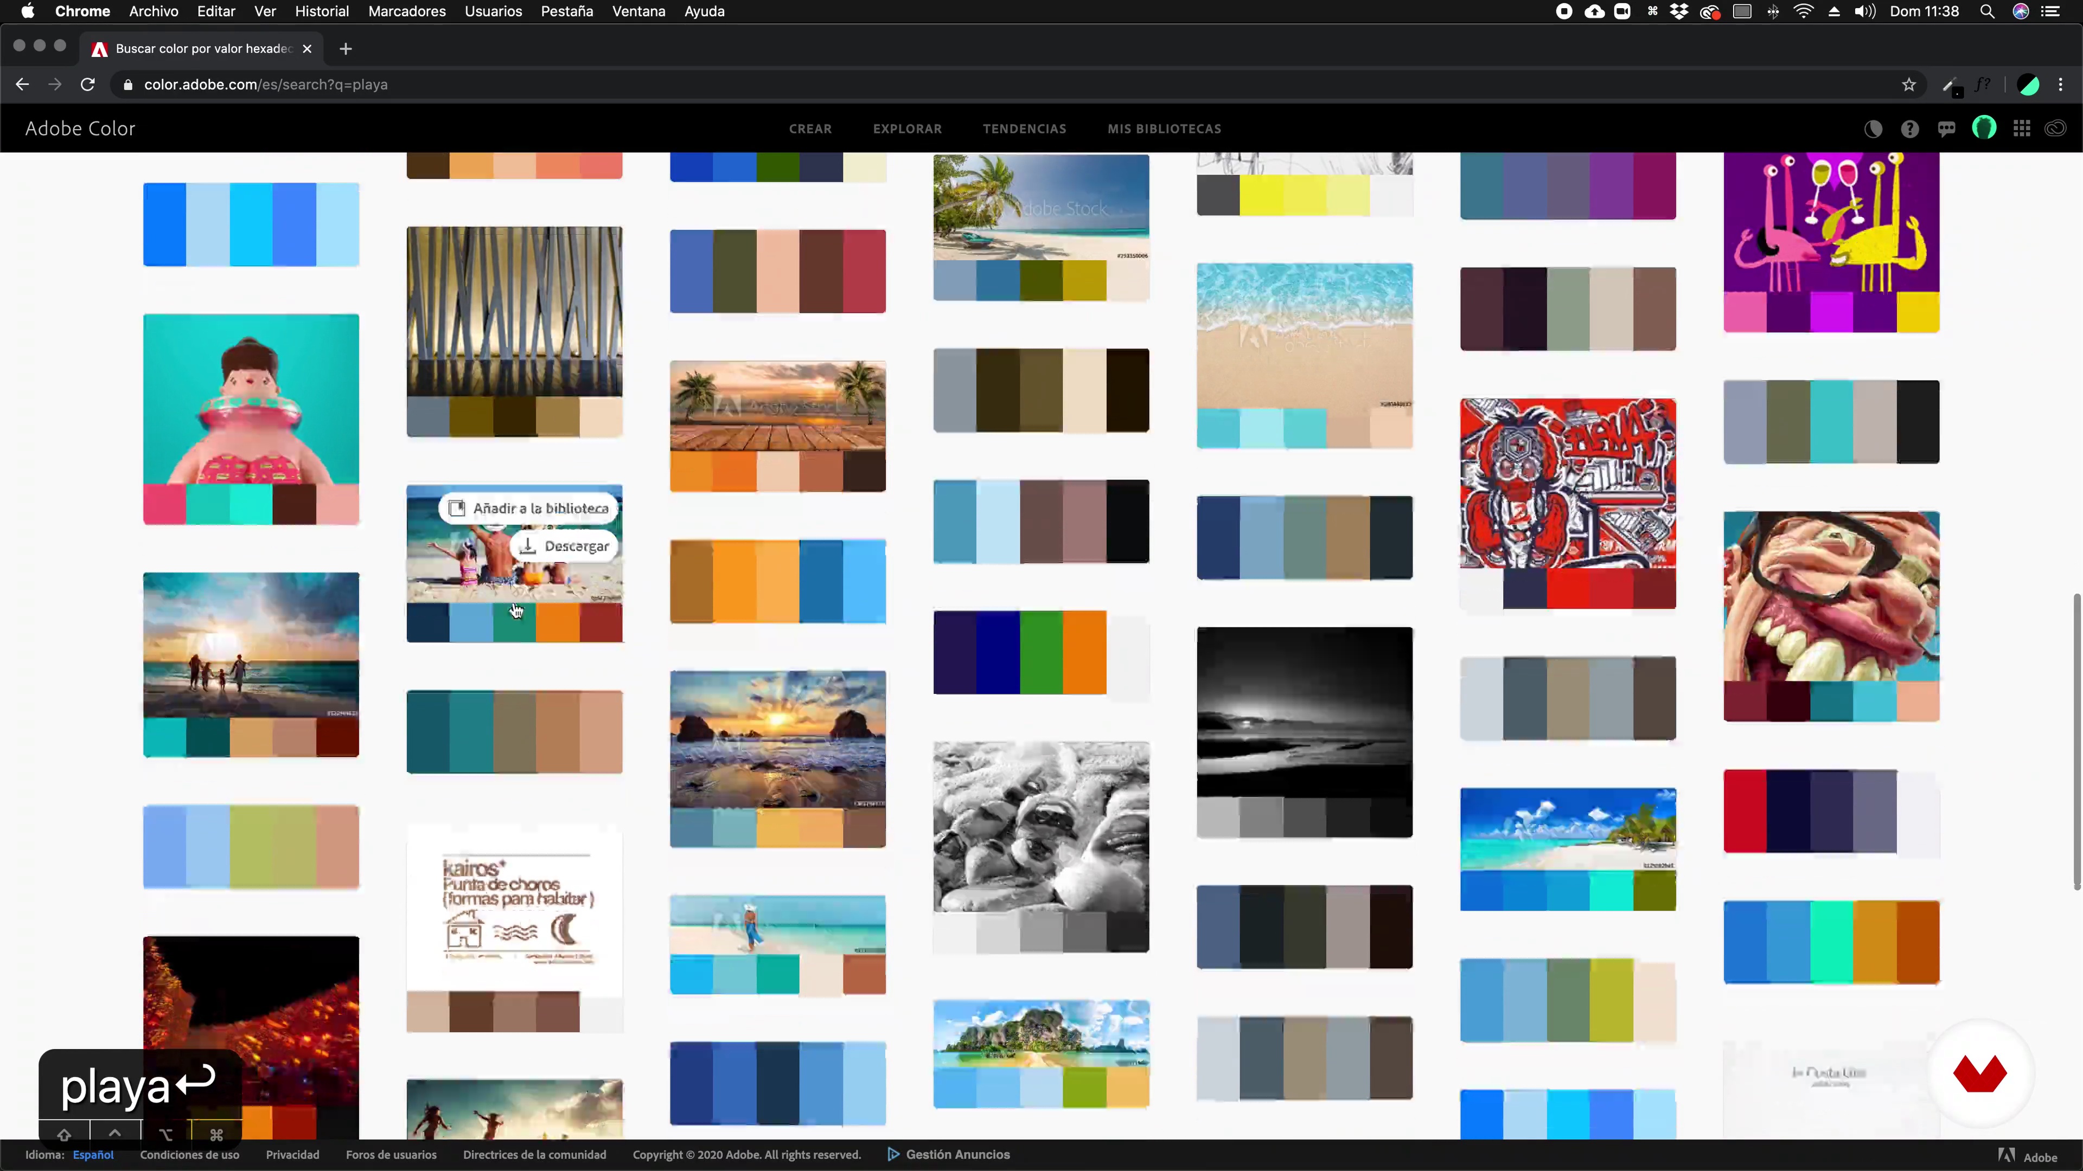Viewport: 2083px width, 1171px height.
Task: Open the Marcadores menu
Action: coord(407,11)
